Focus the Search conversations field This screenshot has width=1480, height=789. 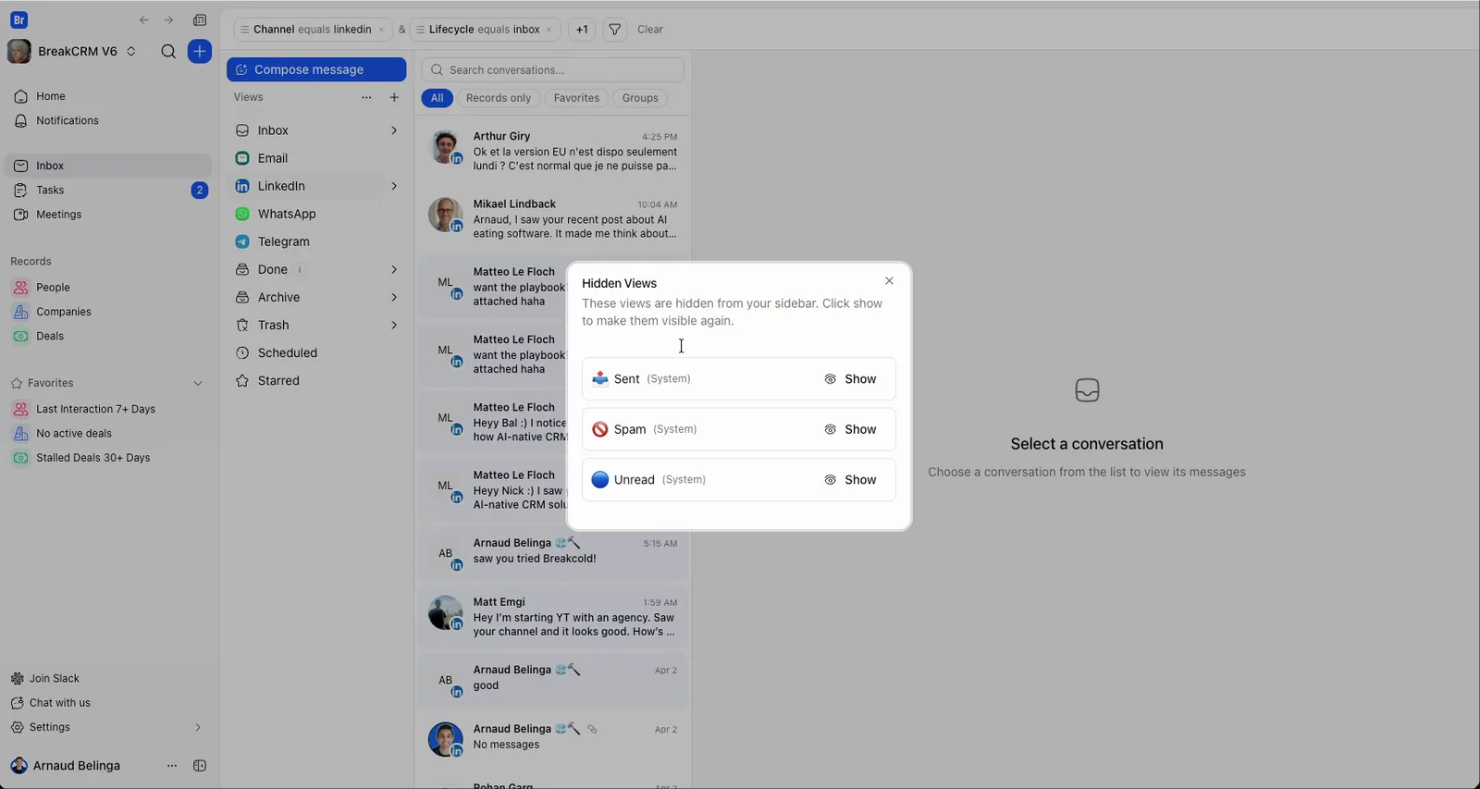552,69
